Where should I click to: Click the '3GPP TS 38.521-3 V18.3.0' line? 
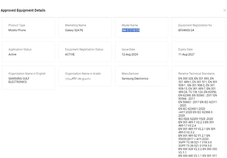[195, 145]
